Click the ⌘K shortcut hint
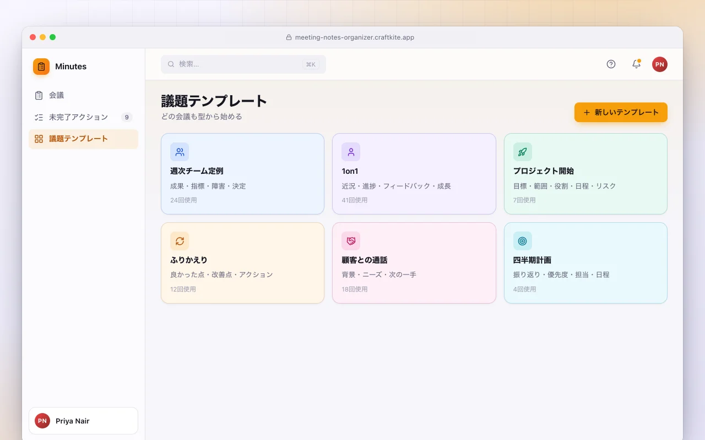705x440 pixels. [x=311, y=64]
